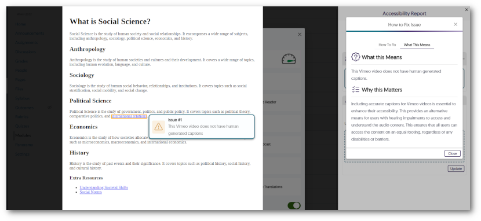Click the How to Fix Issue dialog title
Screen dimensions: 481x221
405,24
